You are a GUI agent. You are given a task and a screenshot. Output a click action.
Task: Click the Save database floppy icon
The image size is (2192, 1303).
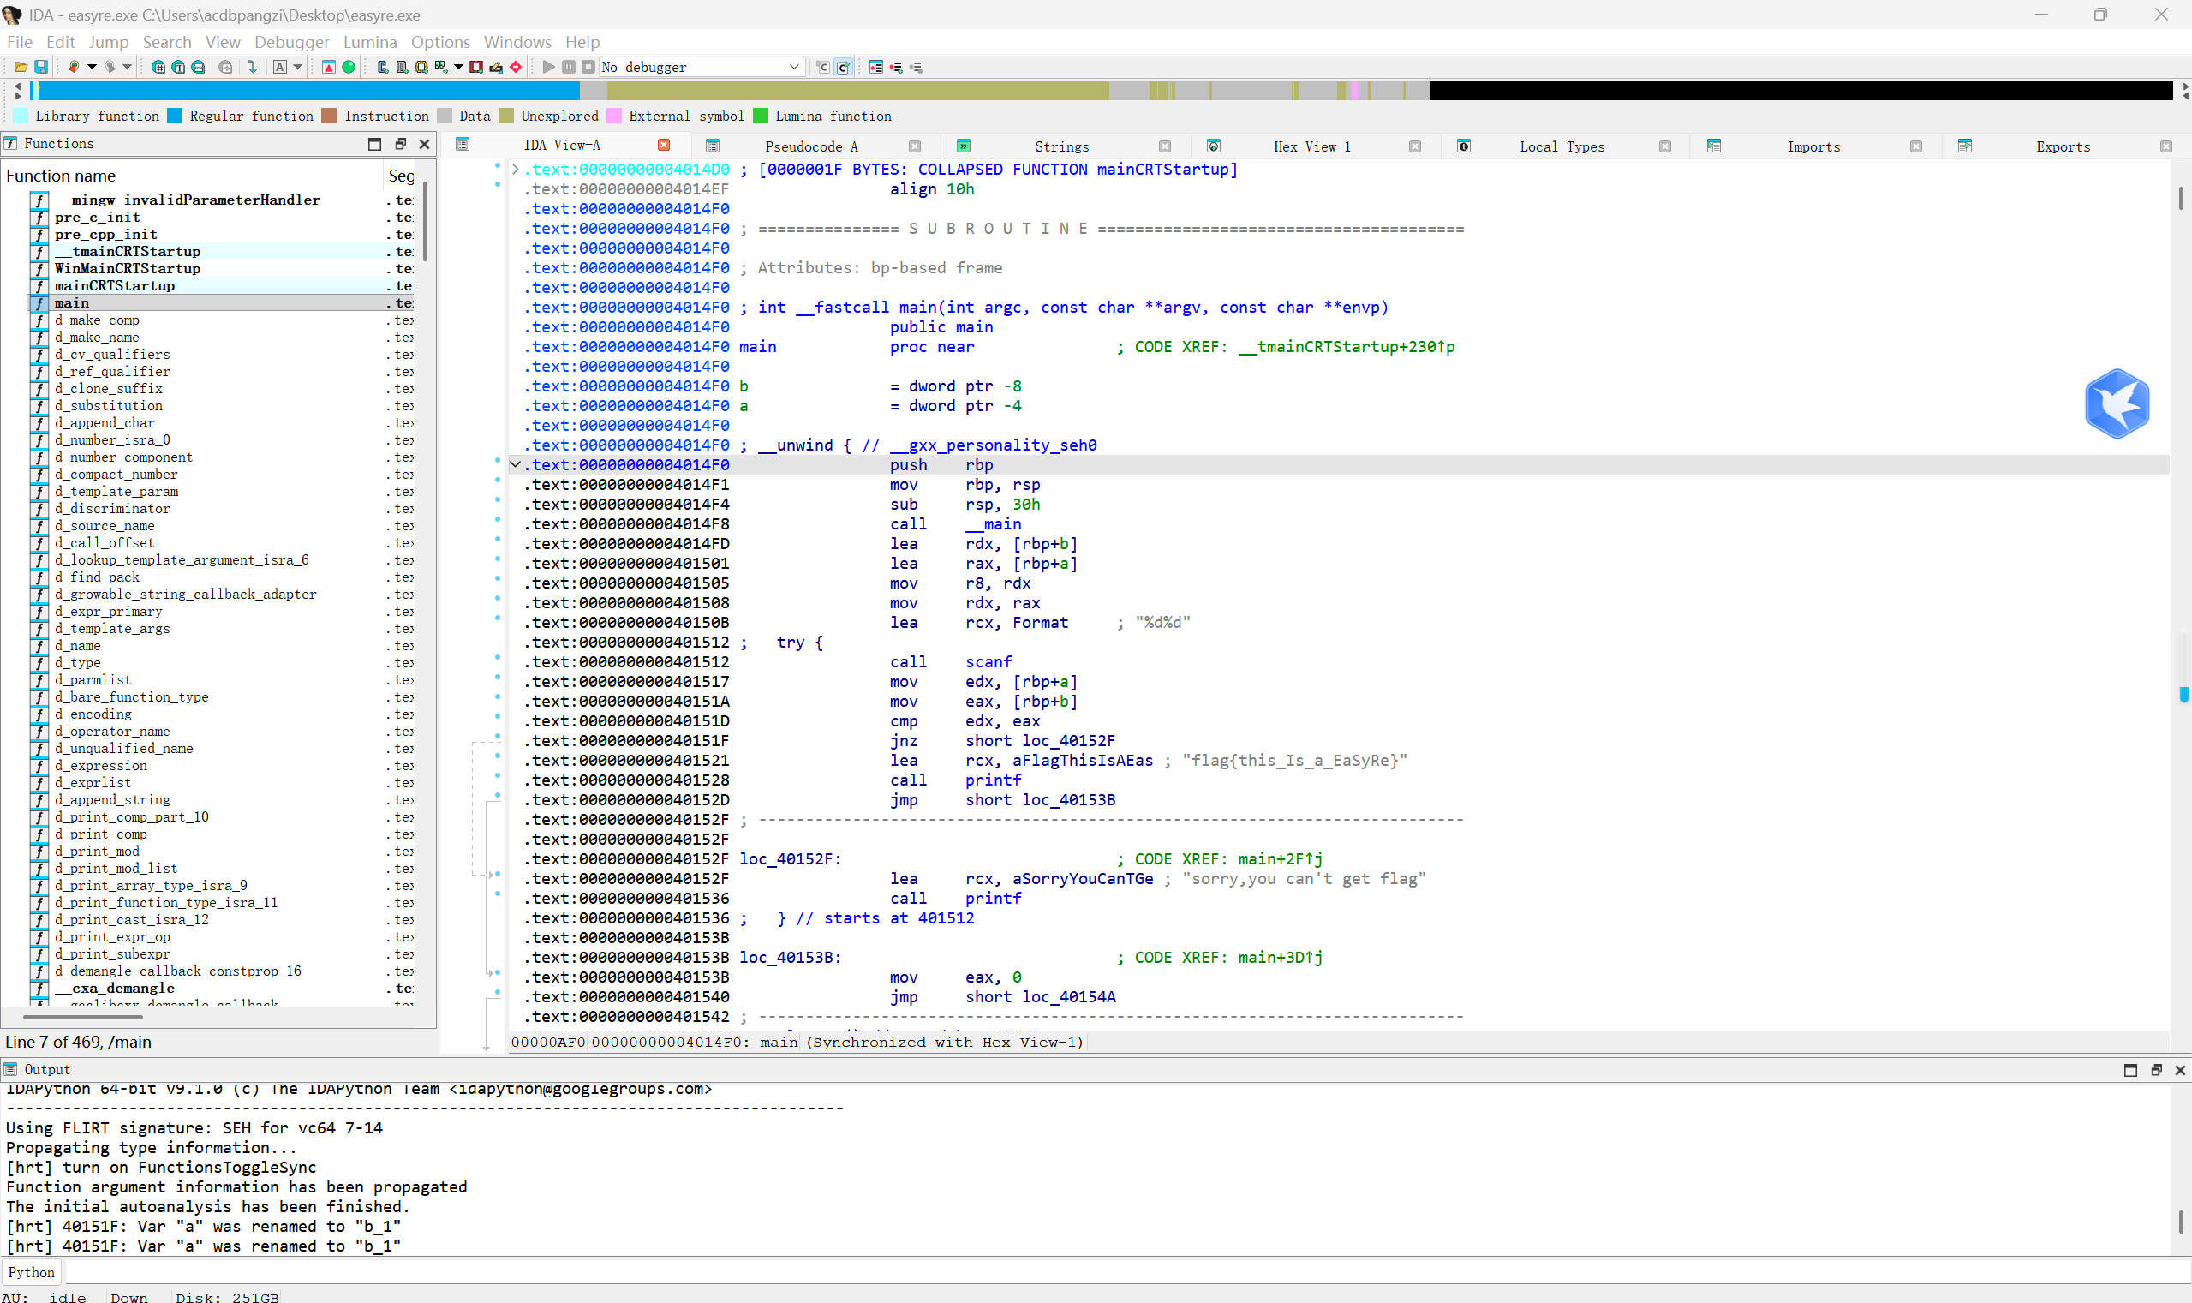(x=40, y=67)
